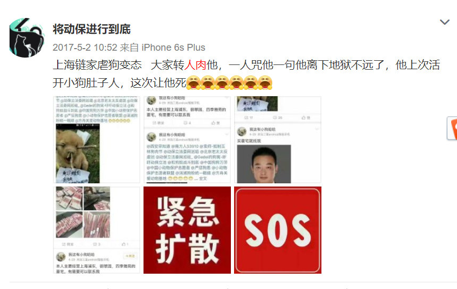Screen dimensions: 457x289
Task: Click the 来自 label before the device name
Action: click(x=129, y=48)
